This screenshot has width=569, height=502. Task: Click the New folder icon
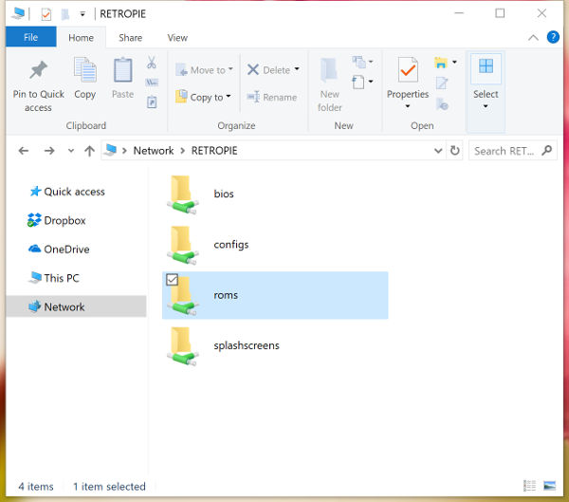329,69
